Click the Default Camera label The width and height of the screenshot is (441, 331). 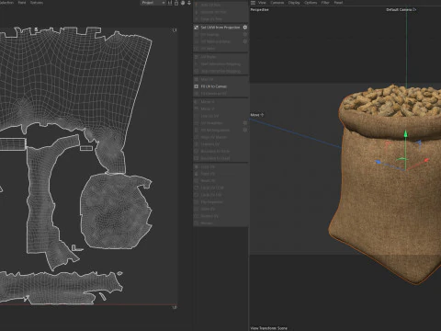click(399, 9)
